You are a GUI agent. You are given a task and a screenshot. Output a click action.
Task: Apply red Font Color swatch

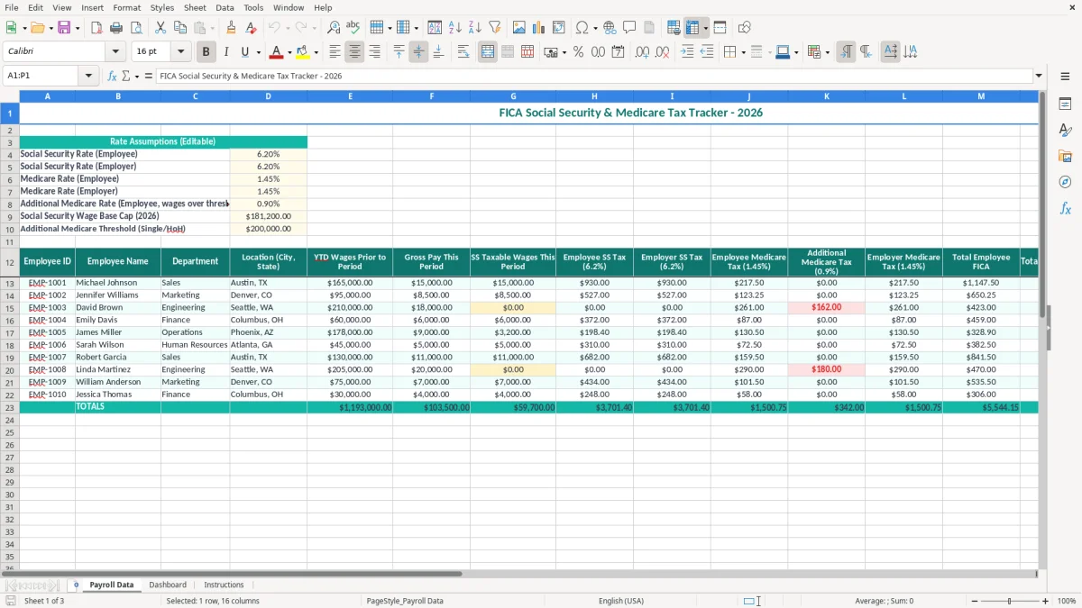tap(277, 52)
